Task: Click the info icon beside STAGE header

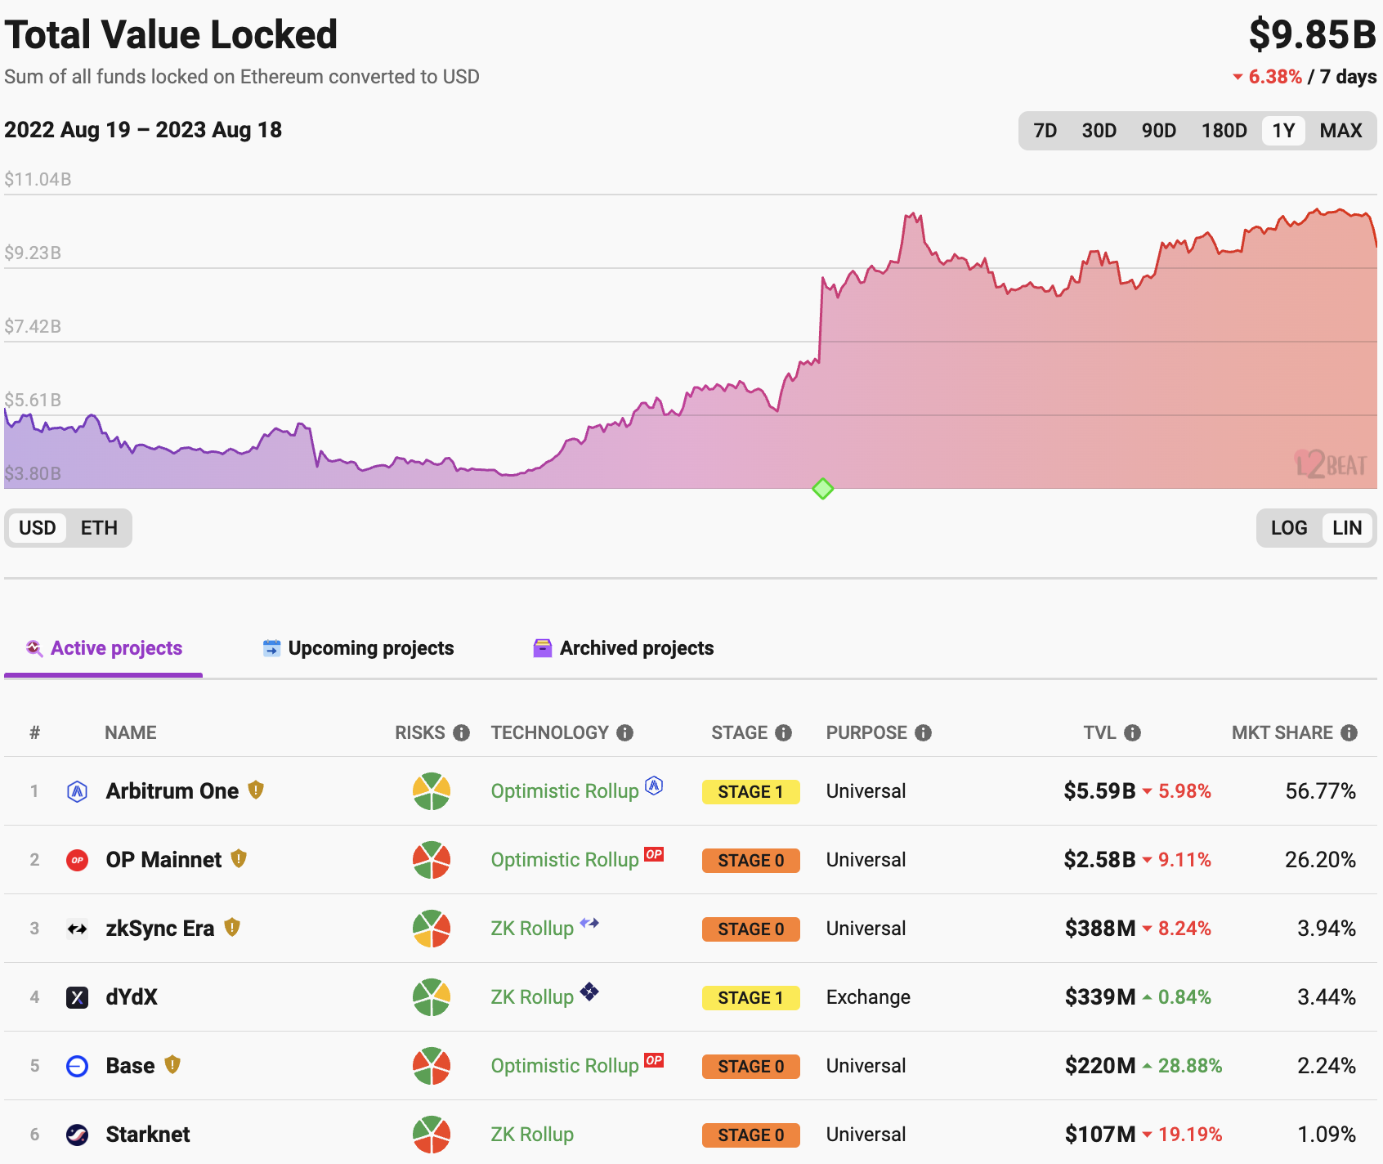Action: pyautogui.click(x=784, y=733)
